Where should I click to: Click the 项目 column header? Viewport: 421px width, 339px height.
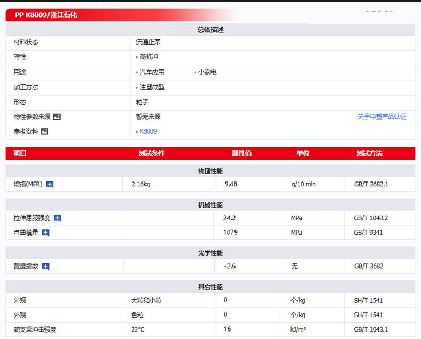coord(20,153)
